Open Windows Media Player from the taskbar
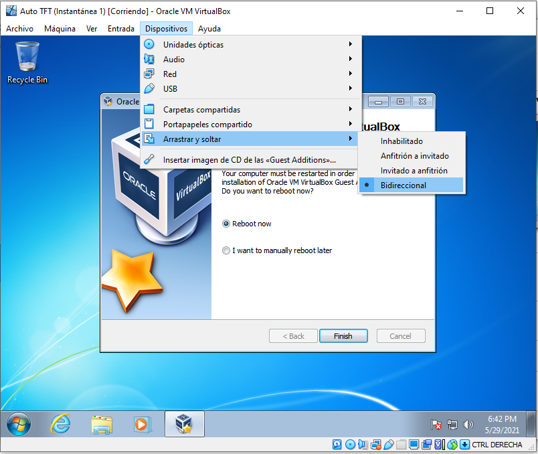This screenshot has width=538, height=454. click(x=141, y=424)
